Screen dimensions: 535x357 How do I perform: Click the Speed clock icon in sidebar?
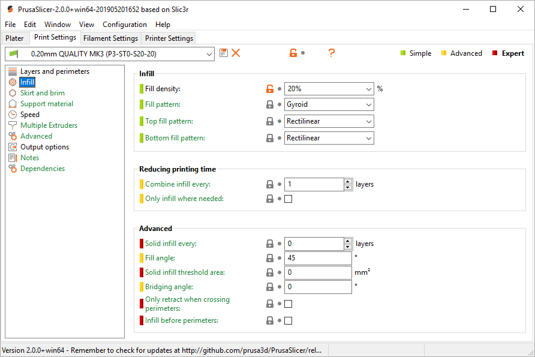pyautogui.click(x=13, y=115)
